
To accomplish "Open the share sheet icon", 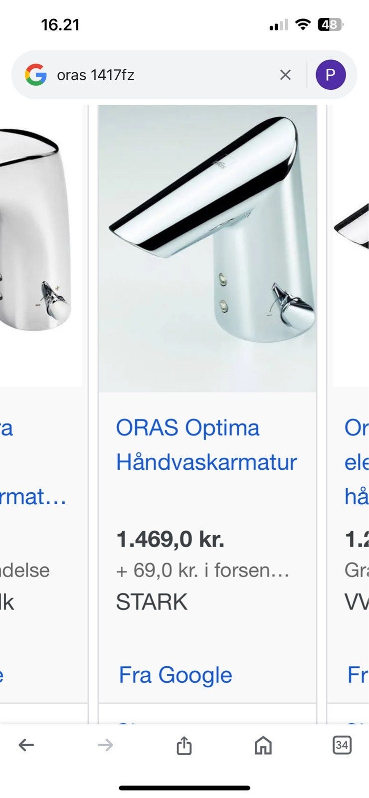I will point(184,745).
